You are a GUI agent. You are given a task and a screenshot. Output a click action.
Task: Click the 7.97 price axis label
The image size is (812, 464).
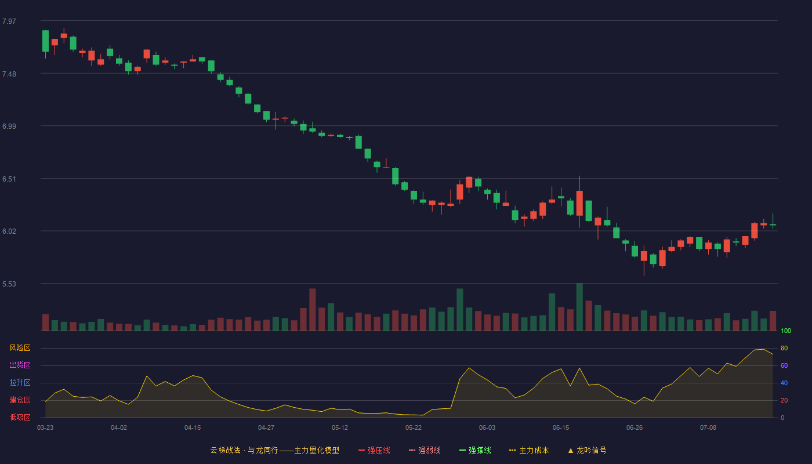[x=9, y=21]
